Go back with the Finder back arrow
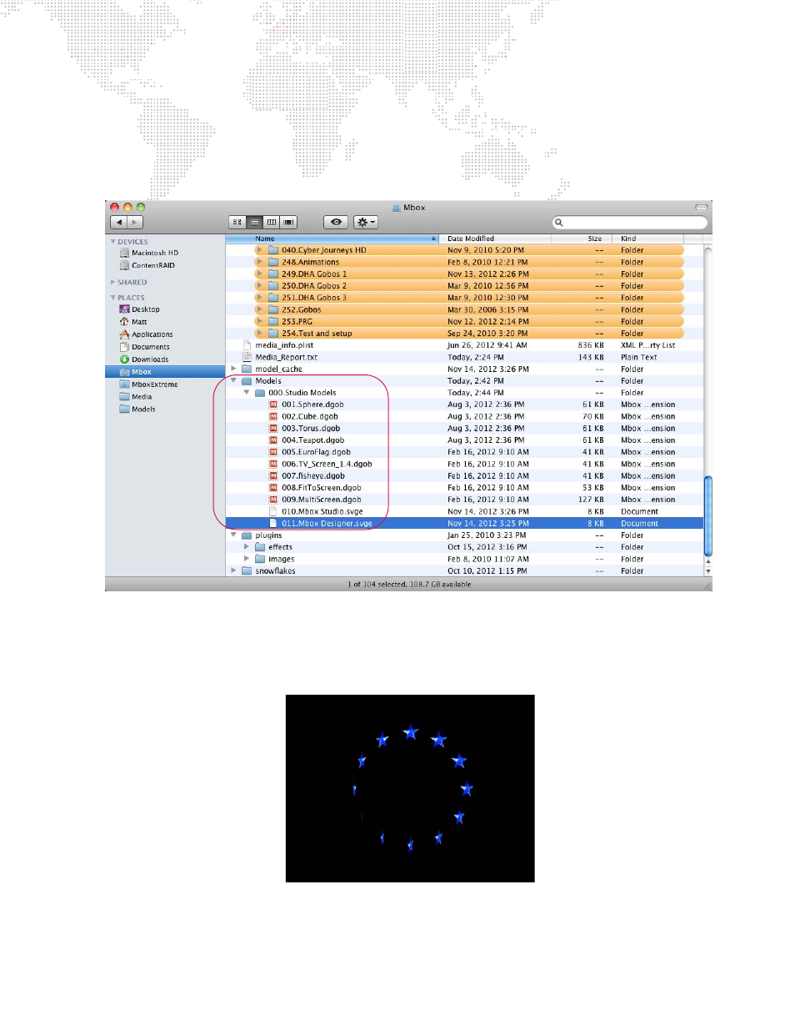 pos(119,223)
